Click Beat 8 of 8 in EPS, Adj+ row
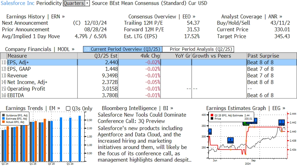Screen dimensions: 297x166 (x=260, y=63)
